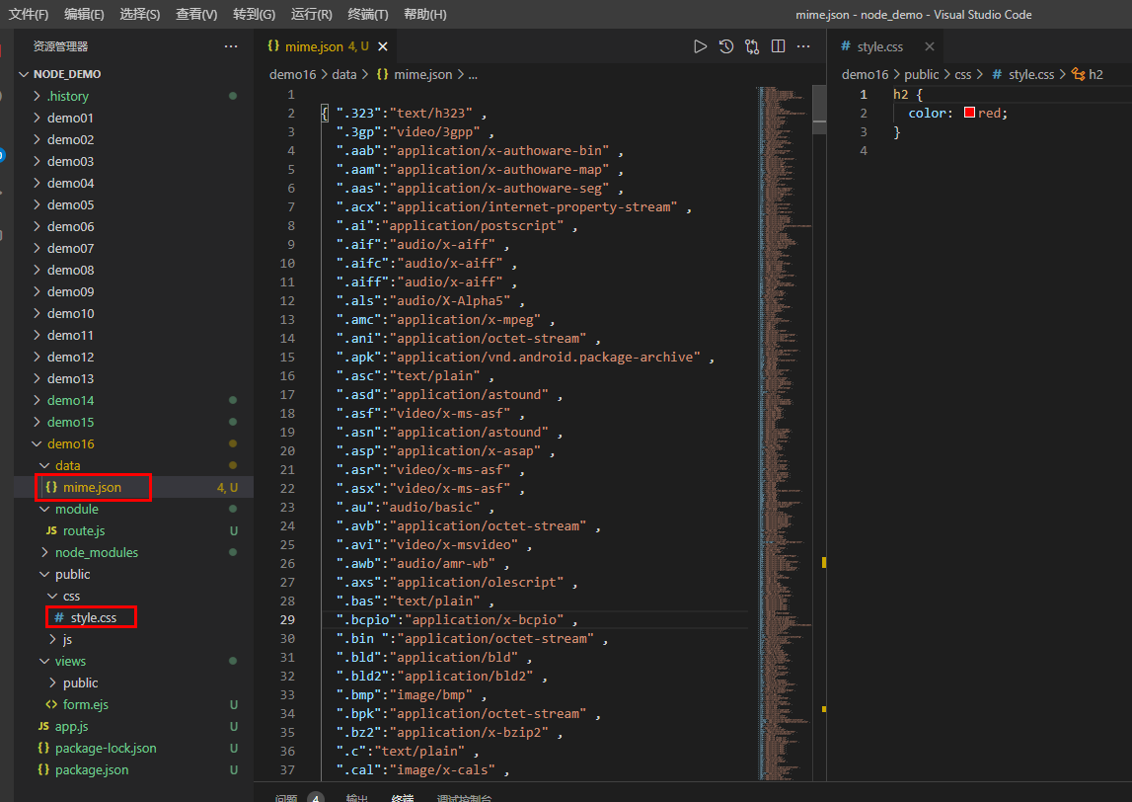Open the file history clock icon

(x=726, y=46)
